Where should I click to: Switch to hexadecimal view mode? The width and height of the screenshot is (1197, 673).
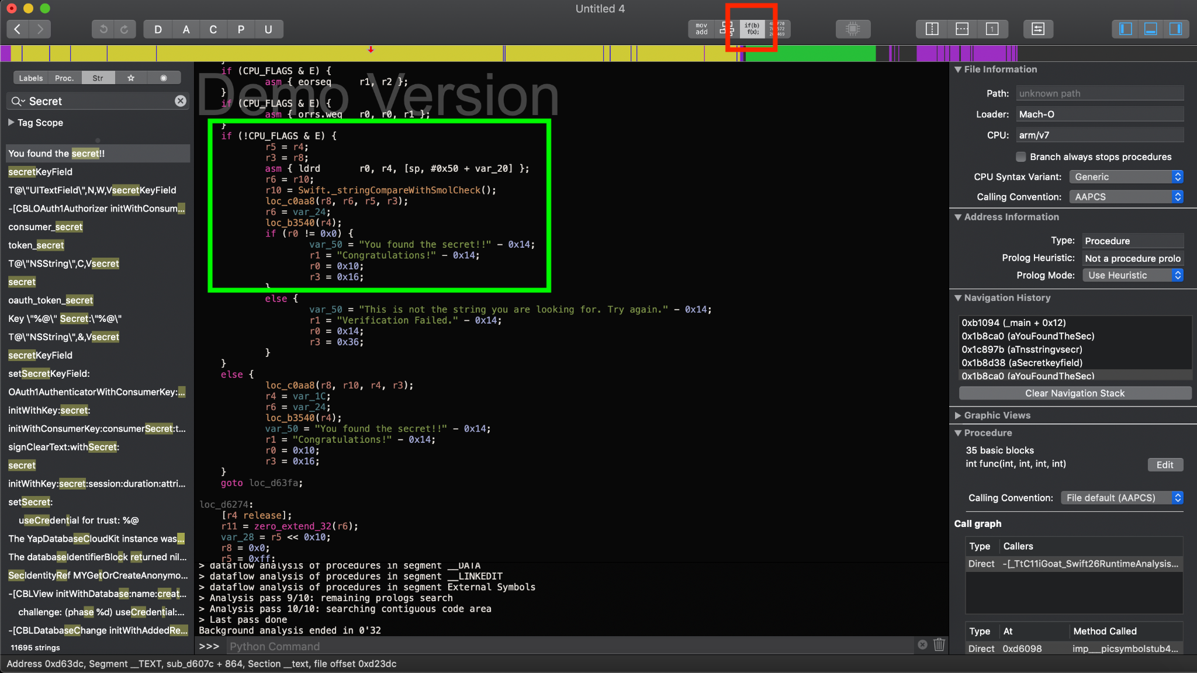click(779, 29)
